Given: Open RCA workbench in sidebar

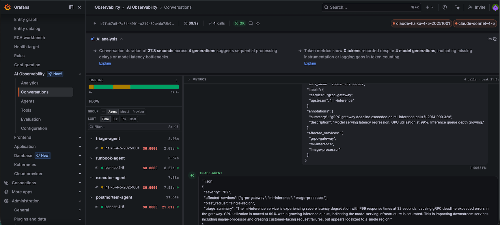Looking at the screenshot, I should [x=29, y=37].
